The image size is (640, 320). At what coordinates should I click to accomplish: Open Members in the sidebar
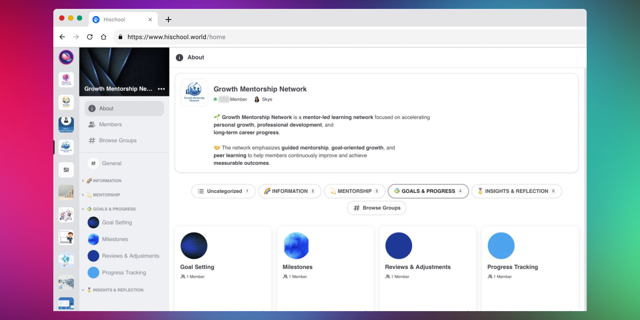pyautogui.click(x=124, y=124)
